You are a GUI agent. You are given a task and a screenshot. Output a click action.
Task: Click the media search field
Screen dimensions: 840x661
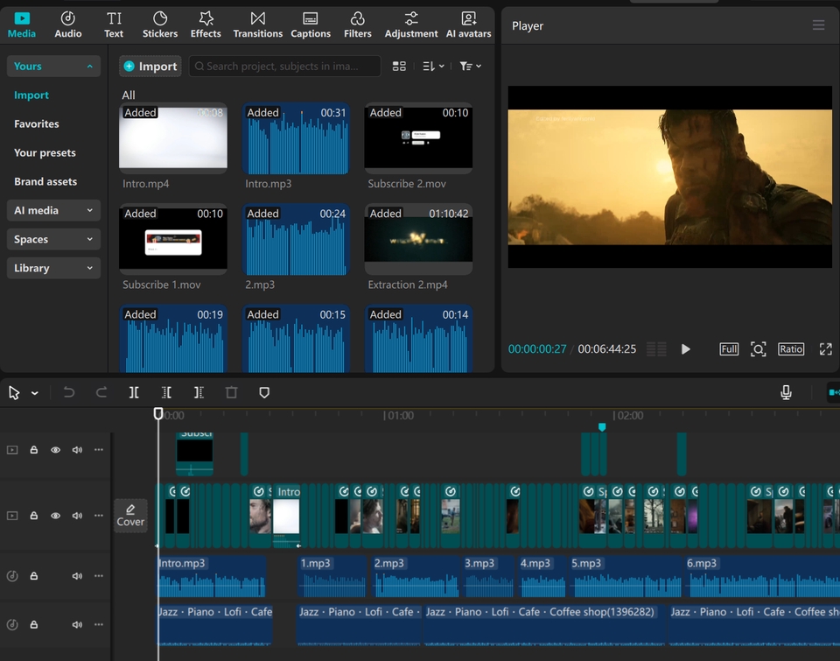[284, 66]
